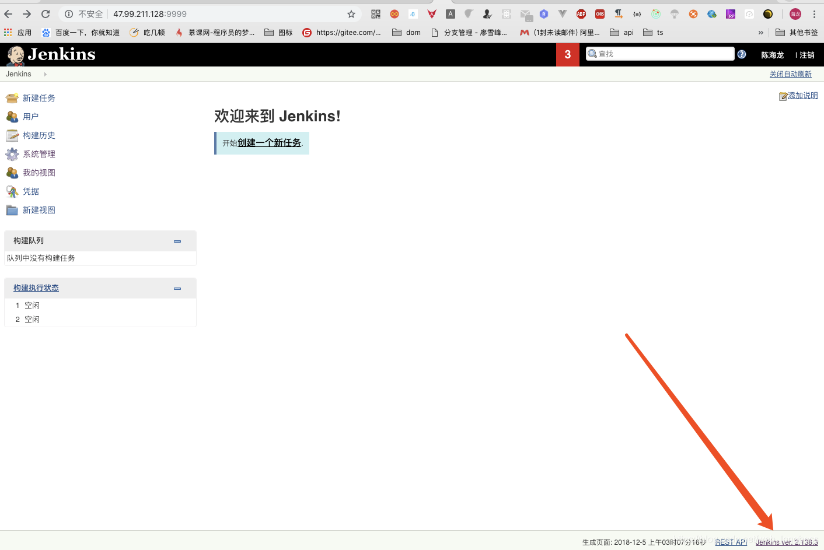Click 关闭自动刷新 link
The height and width of the screenshot is (550, 824).
click(x=790, y=74)
